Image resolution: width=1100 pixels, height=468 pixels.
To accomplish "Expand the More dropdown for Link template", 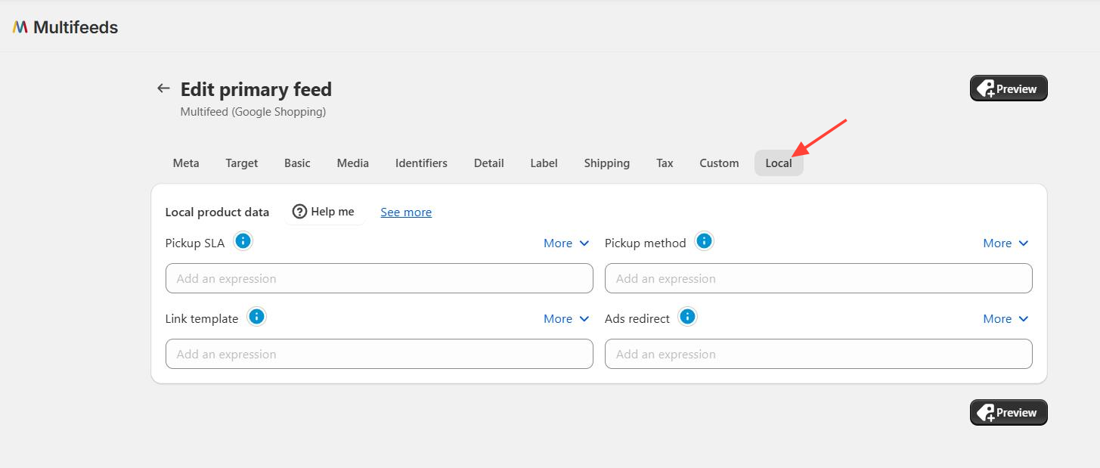I will point(566,319).
